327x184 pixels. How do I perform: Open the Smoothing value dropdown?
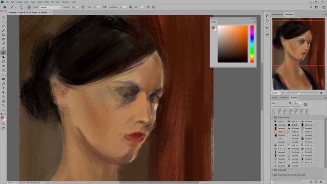tap(126, 7)
